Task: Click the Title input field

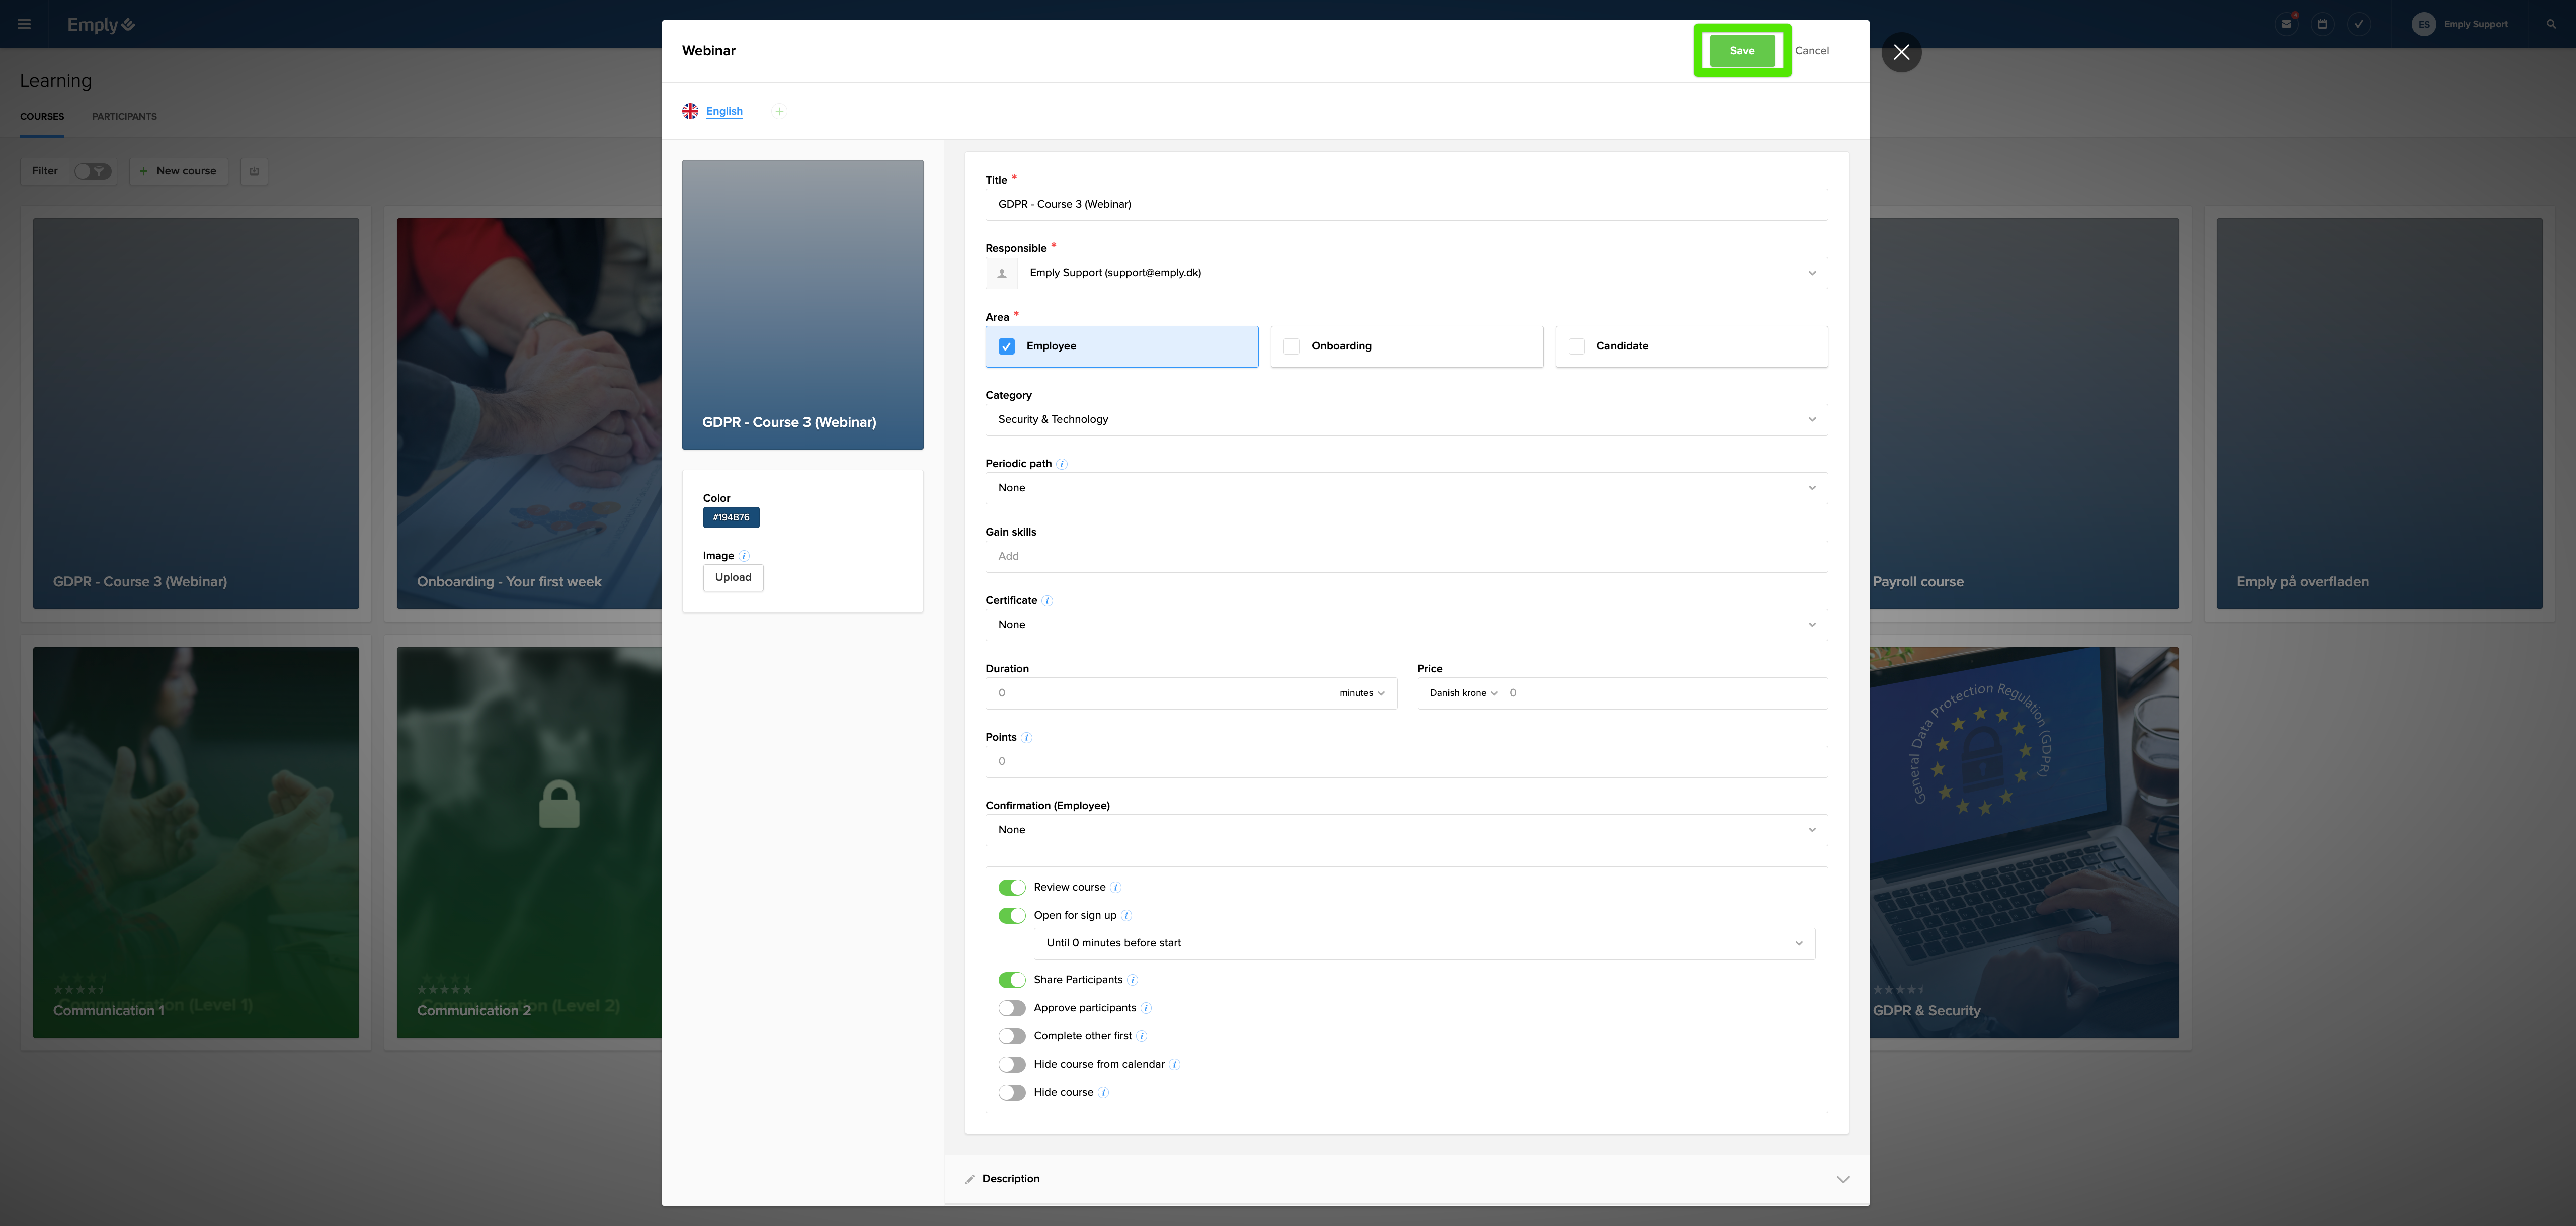Action: 1405,205
